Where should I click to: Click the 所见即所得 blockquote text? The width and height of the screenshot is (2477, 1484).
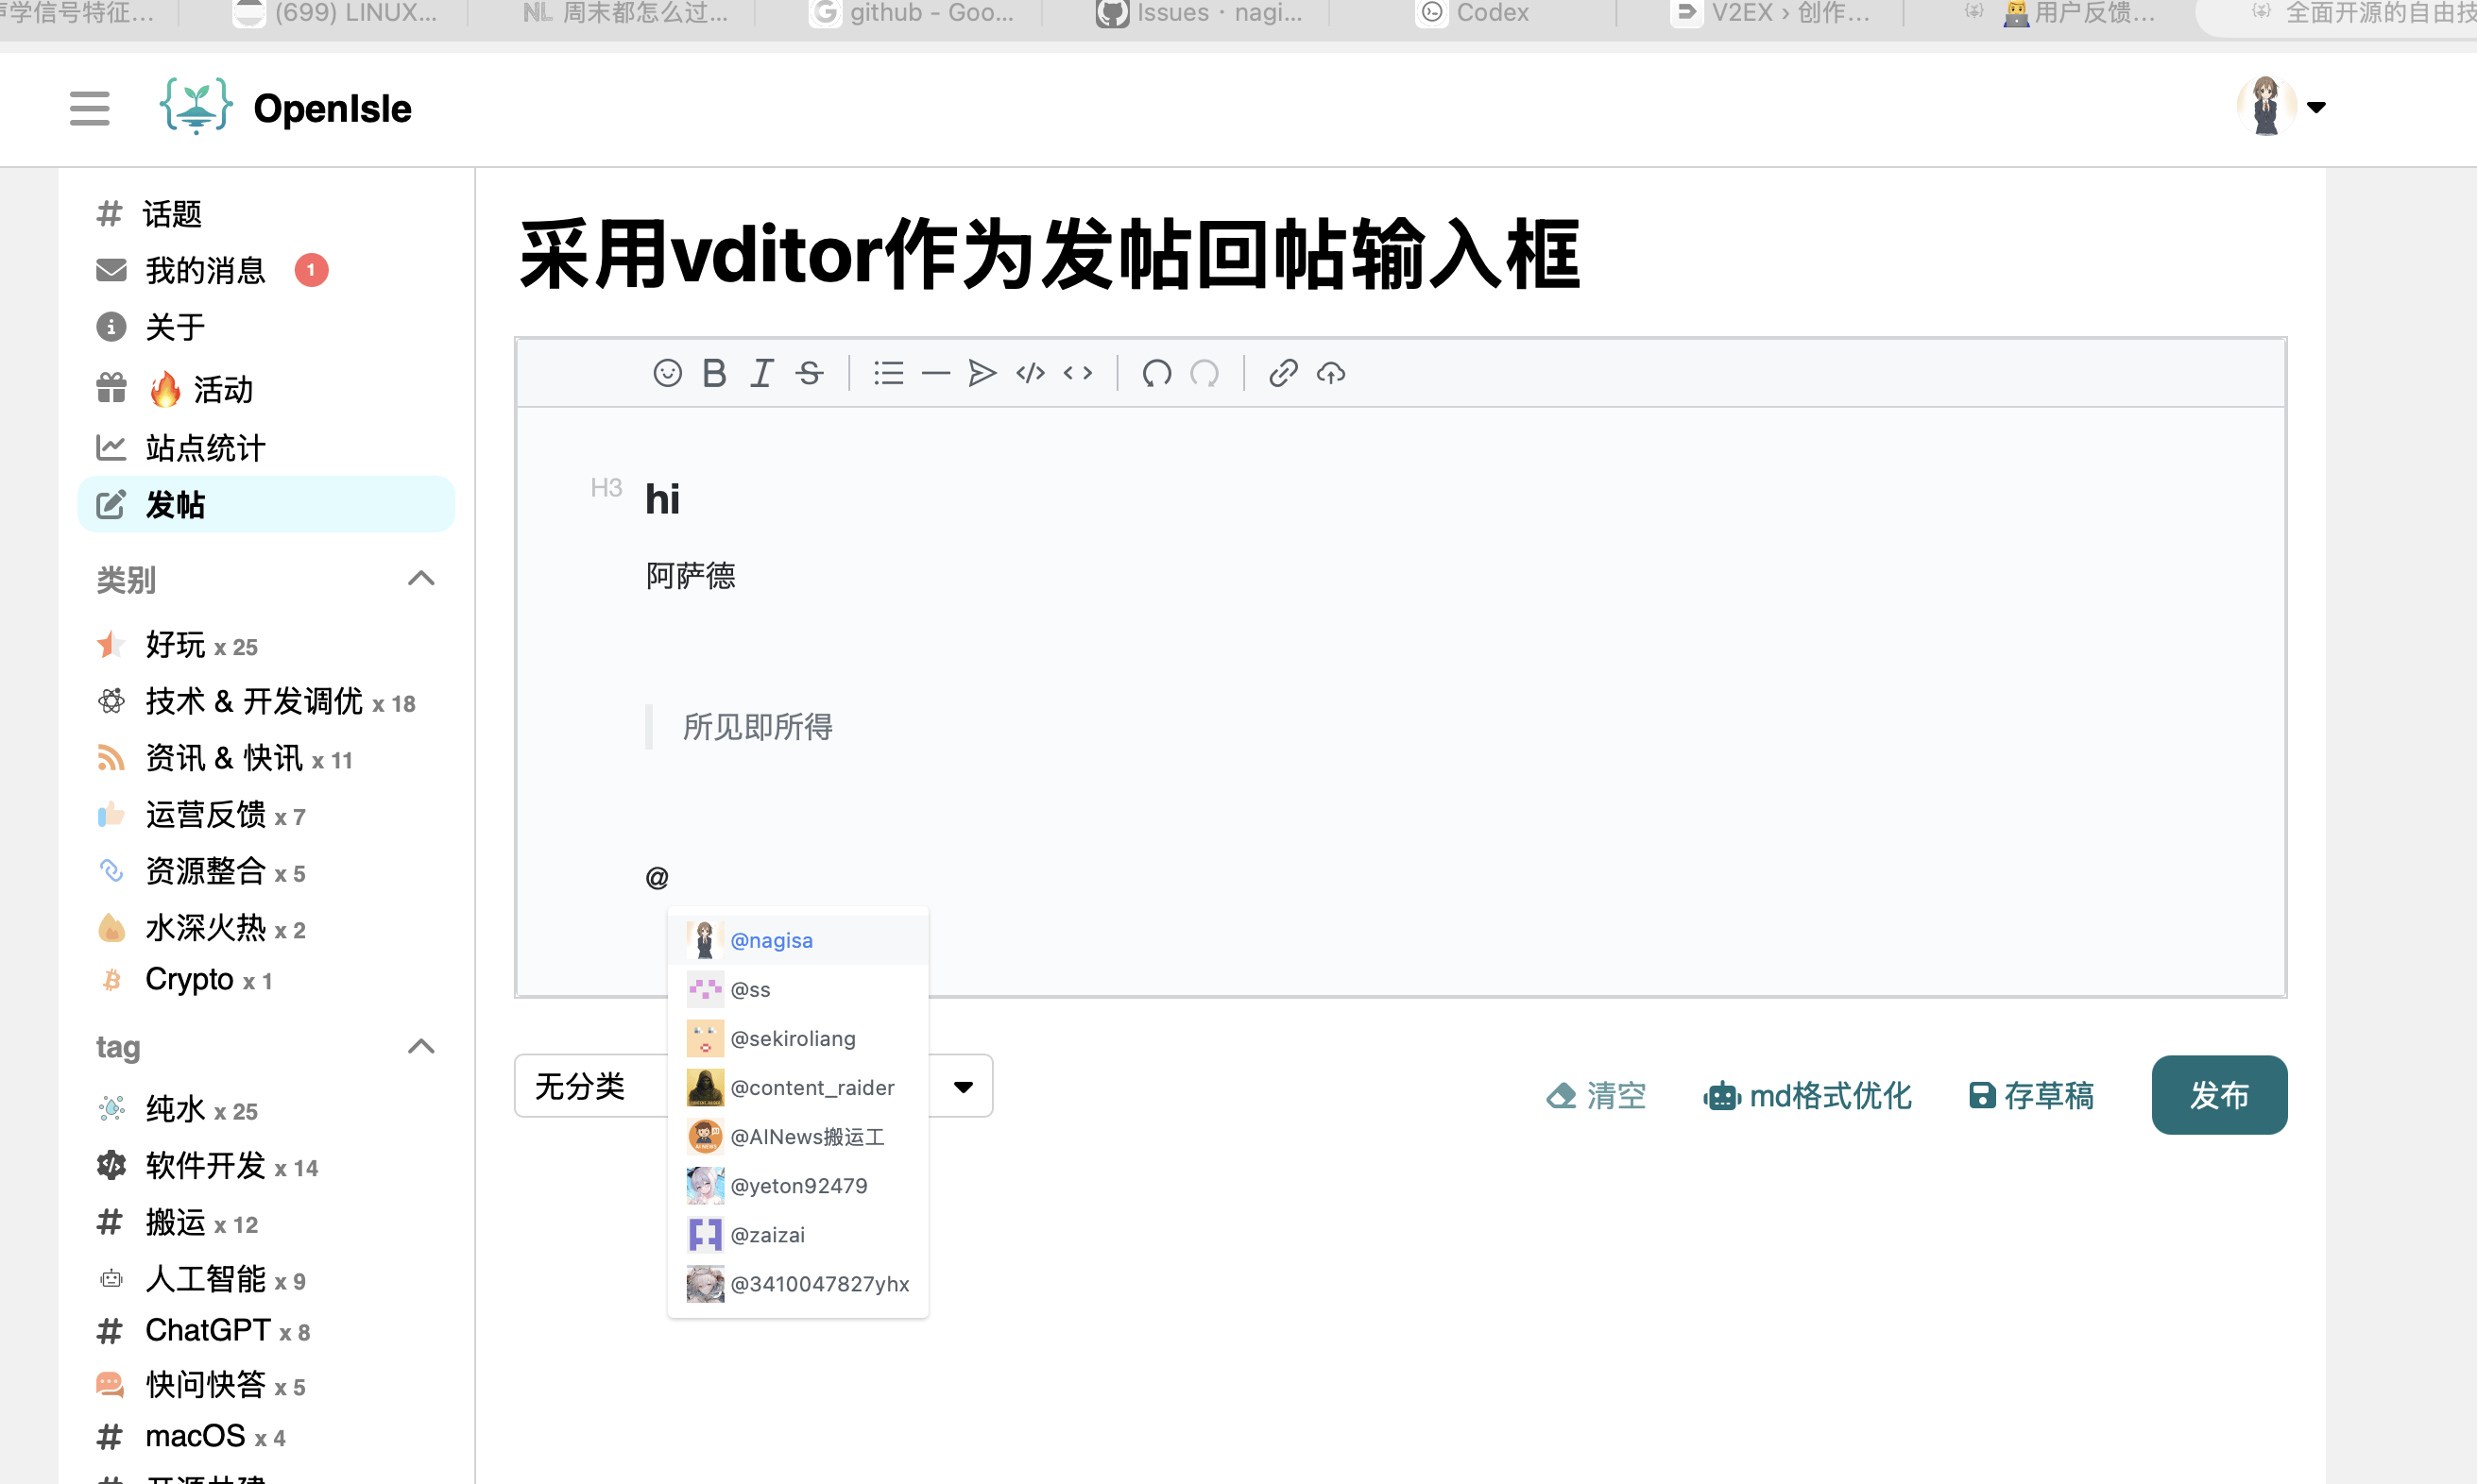[x=758, y=727]
